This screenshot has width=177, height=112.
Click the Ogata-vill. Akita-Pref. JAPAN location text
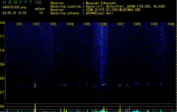(126, 6)
